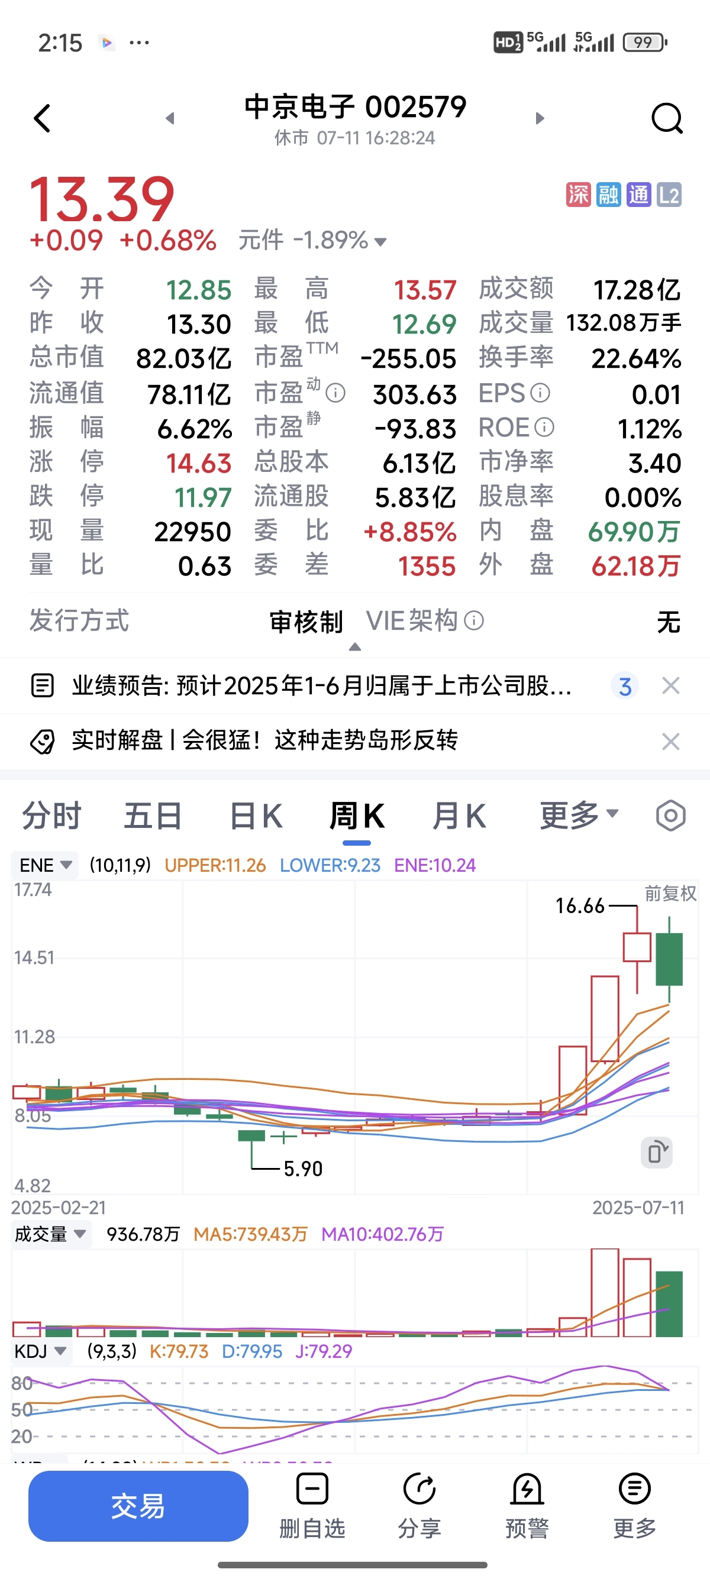Open the search magnifier icon
This screenshot has width=710, height=1579.
[x=667, y=118]
